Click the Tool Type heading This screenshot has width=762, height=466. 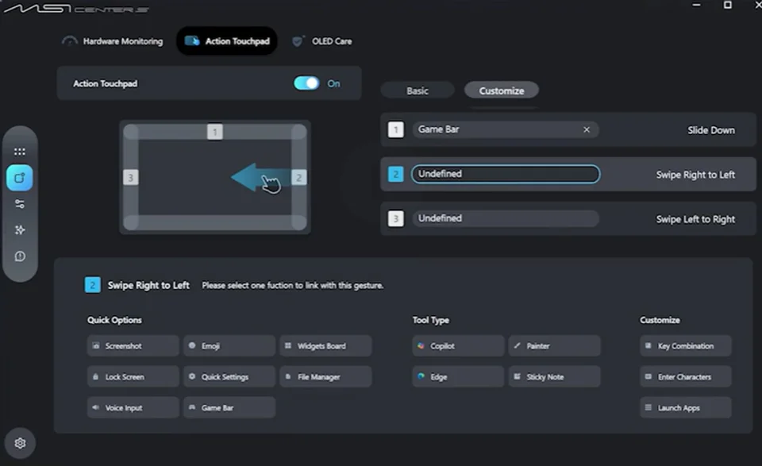point(430,320)
